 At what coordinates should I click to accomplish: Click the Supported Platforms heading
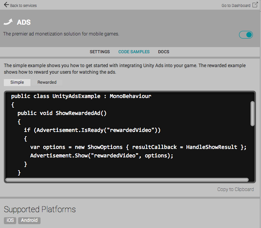(x=40, y=209)
